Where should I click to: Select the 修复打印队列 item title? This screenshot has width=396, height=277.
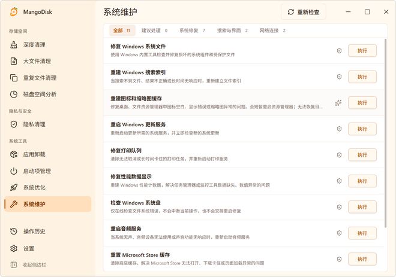point(126,151)
